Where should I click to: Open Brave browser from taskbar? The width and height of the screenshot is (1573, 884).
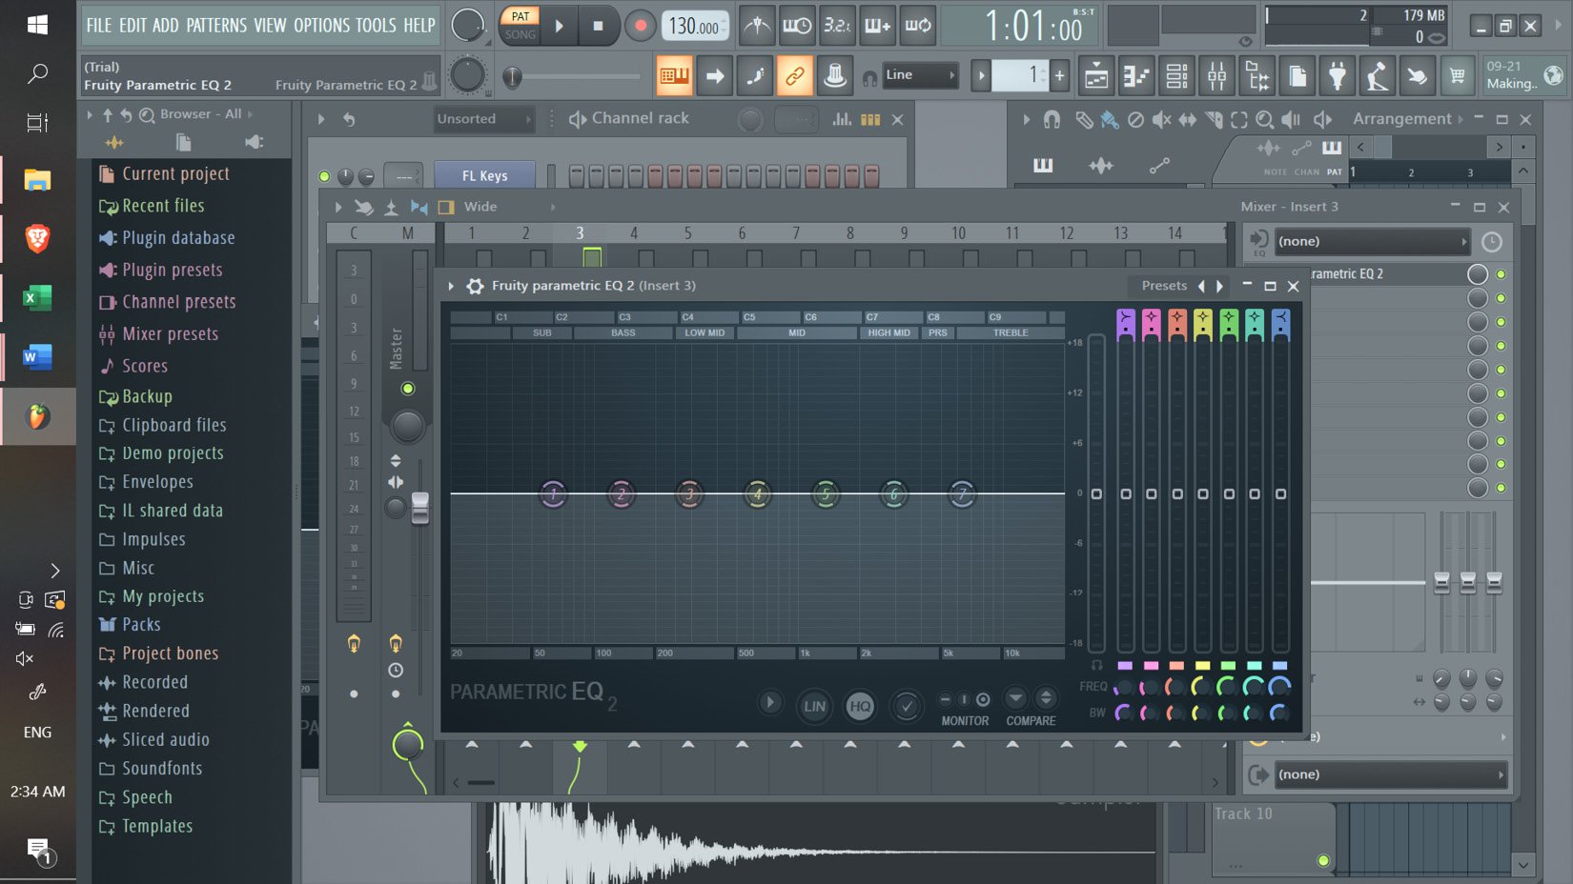37,238
